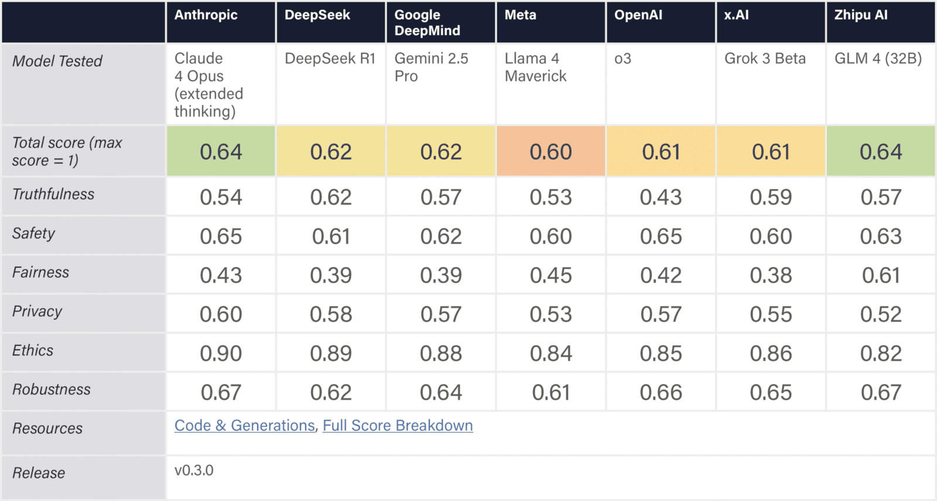Image resolution: width=937 pixels, height=501 pixels.
Task: Select the Grok 3 Beta model cell
Action: [x=765, y=59]
